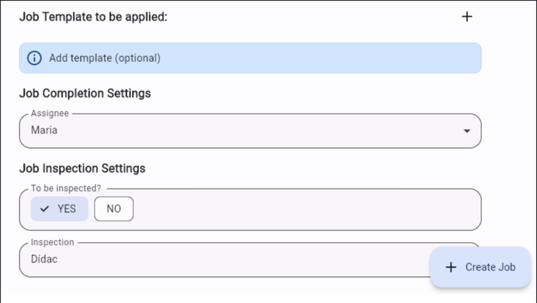
Task: Open the Assignee field showing Maria
Action: (250, 131)
